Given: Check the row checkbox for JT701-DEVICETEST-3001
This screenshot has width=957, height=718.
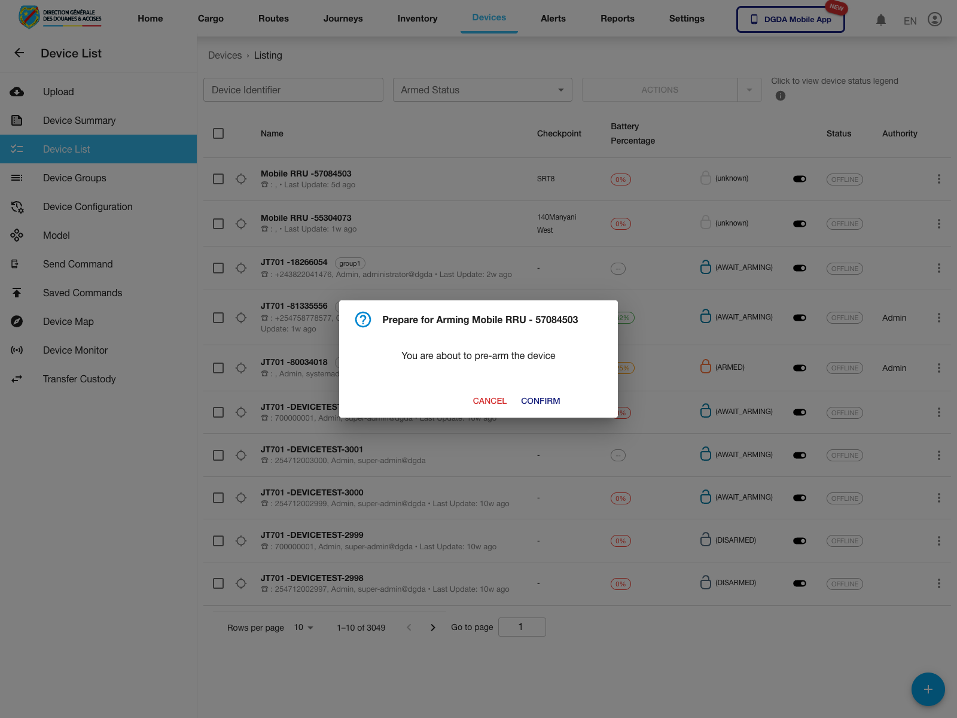Looking at the screenshot, I should (218, 455).
